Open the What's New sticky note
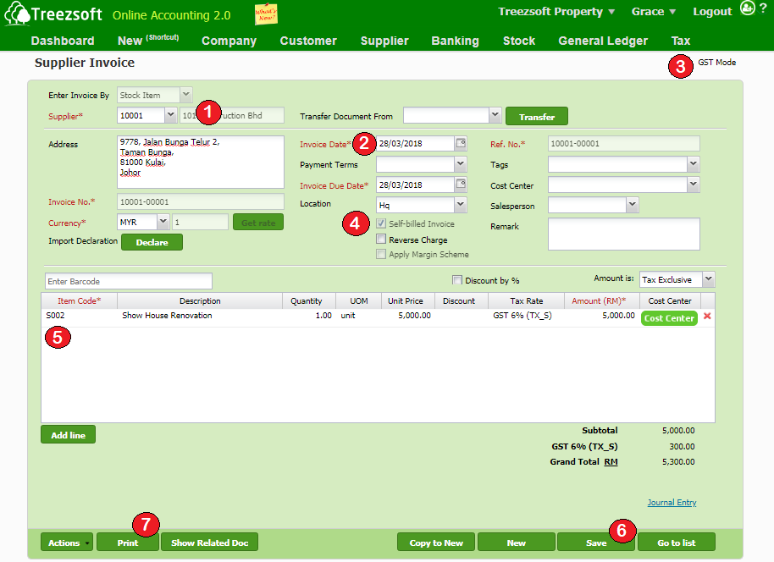774x562 pixels. [266, 14]
